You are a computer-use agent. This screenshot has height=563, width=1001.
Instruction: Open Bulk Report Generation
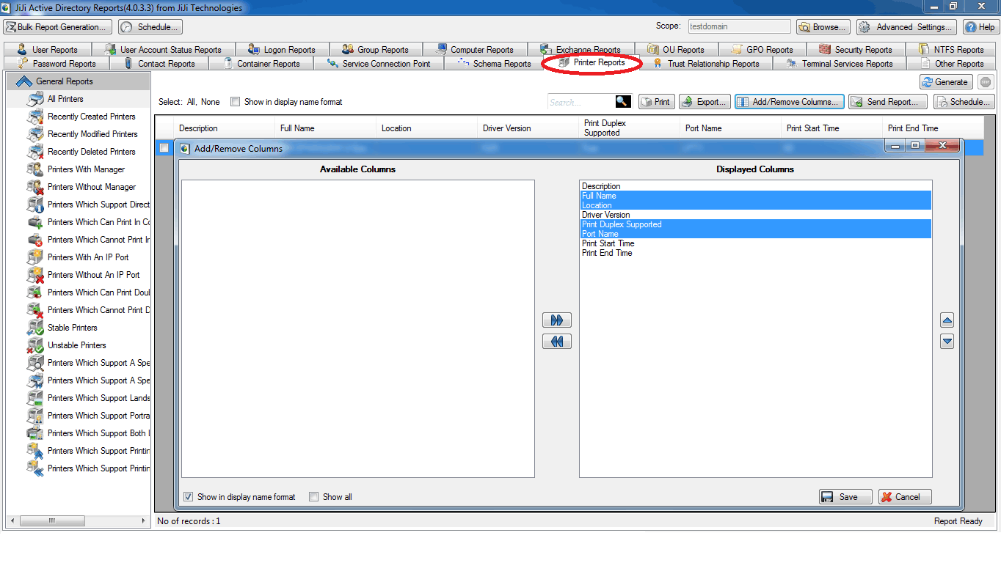point(58,27)
